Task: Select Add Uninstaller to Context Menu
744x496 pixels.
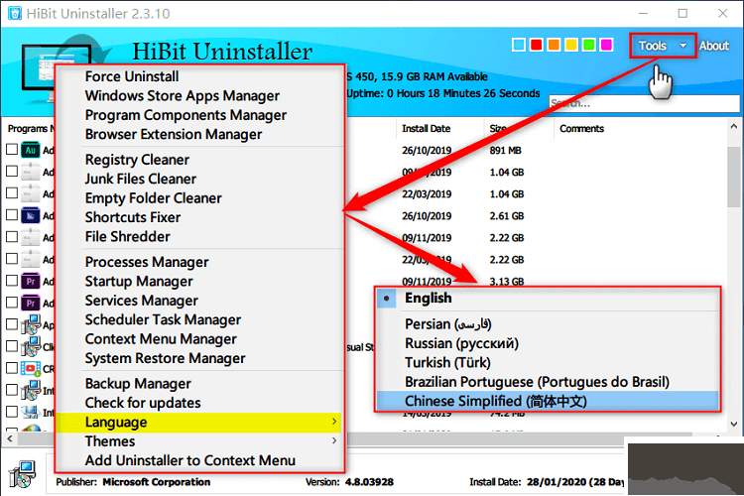Action: (x=189, y=460)
